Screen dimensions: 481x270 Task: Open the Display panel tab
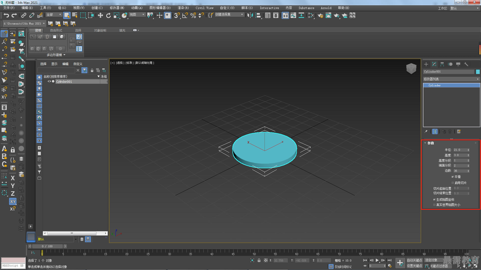(458, 64)
